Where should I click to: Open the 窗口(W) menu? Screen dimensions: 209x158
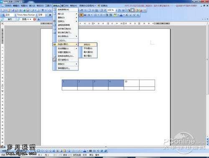[65, 6]
